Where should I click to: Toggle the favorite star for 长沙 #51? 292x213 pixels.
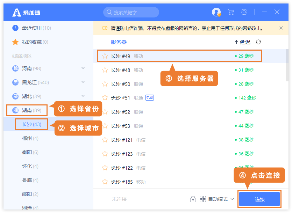point(105,98)
